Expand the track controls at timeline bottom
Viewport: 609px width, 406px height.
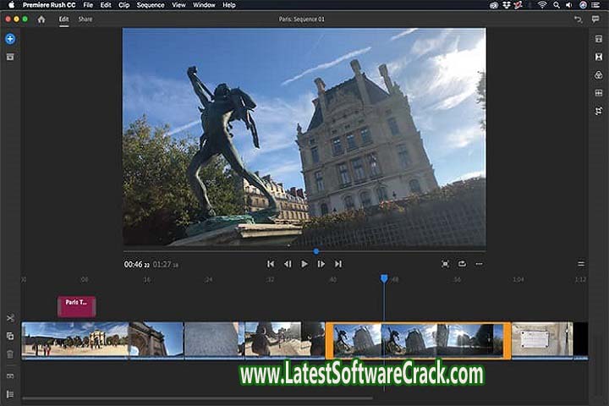[x=10, y=394]
